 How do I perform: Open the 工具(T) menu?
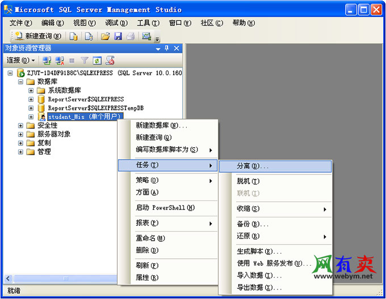(148, 23)
